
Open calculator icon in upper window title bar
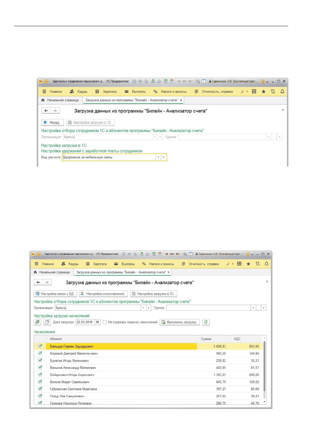[x=166, y=81]
